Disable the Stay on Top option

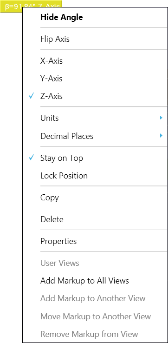tap(95, 158)
